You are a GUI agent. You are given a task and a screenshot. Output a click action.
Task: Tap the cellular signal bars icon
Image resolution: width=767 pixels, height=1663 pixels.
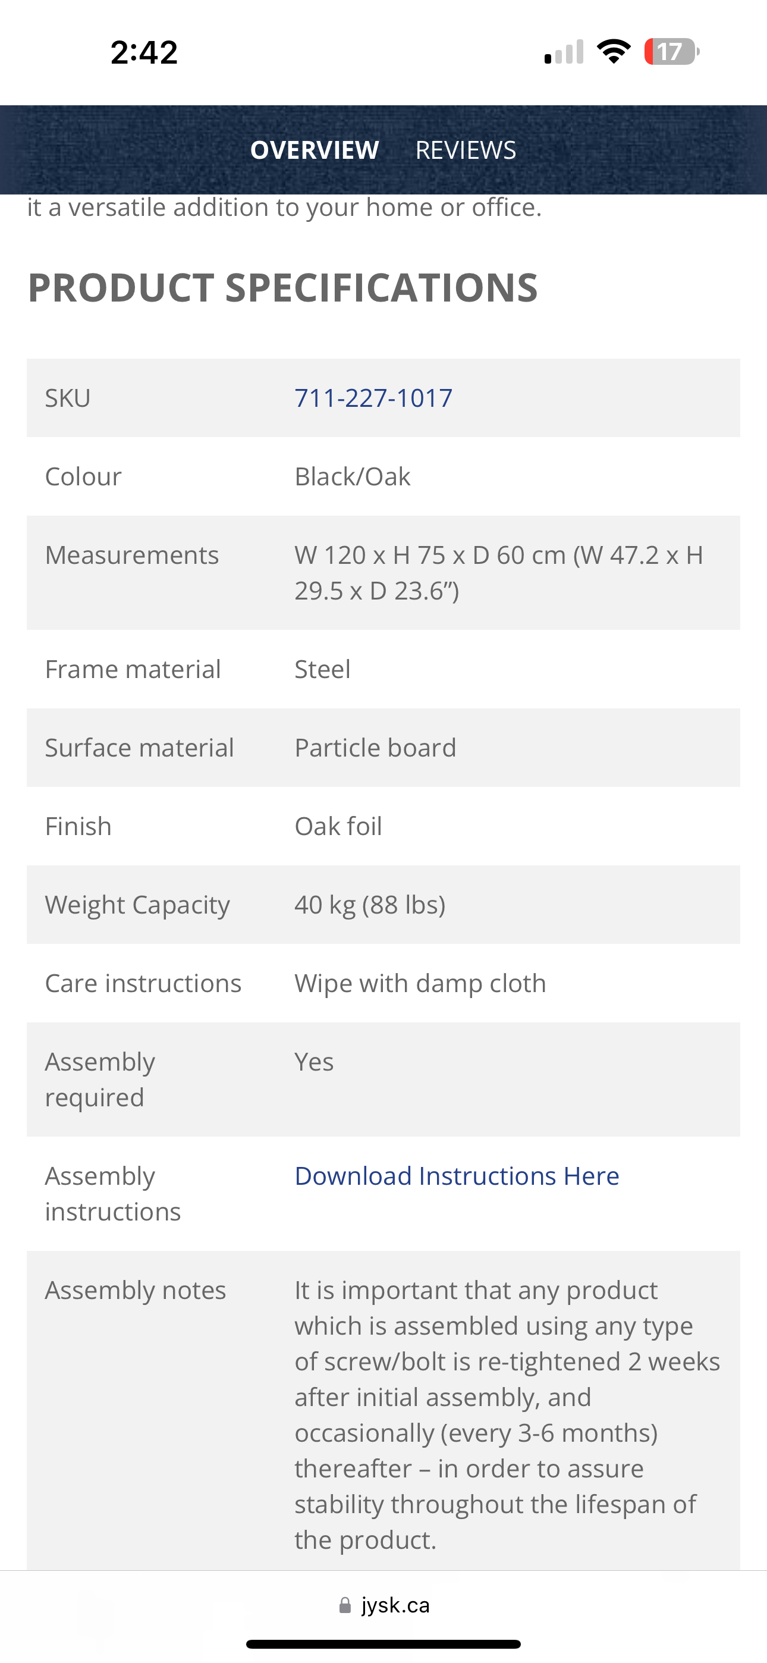pyautogui.click(x=564, y=52)
